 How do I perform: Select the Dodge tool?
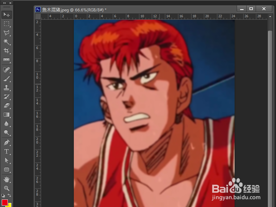(7, 132)
